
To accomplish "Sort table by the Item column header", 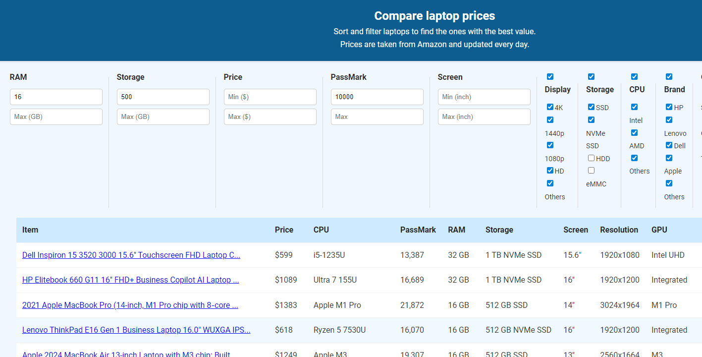I will [30, 230].
